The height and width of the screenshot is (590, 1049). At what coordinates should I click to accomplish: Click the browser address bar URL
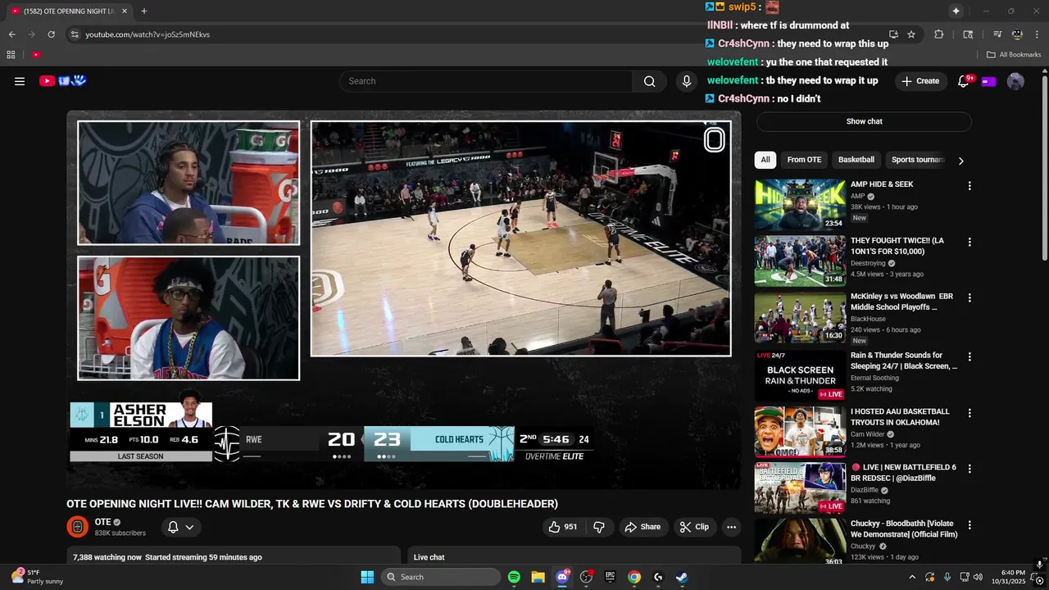coord(148,34)
